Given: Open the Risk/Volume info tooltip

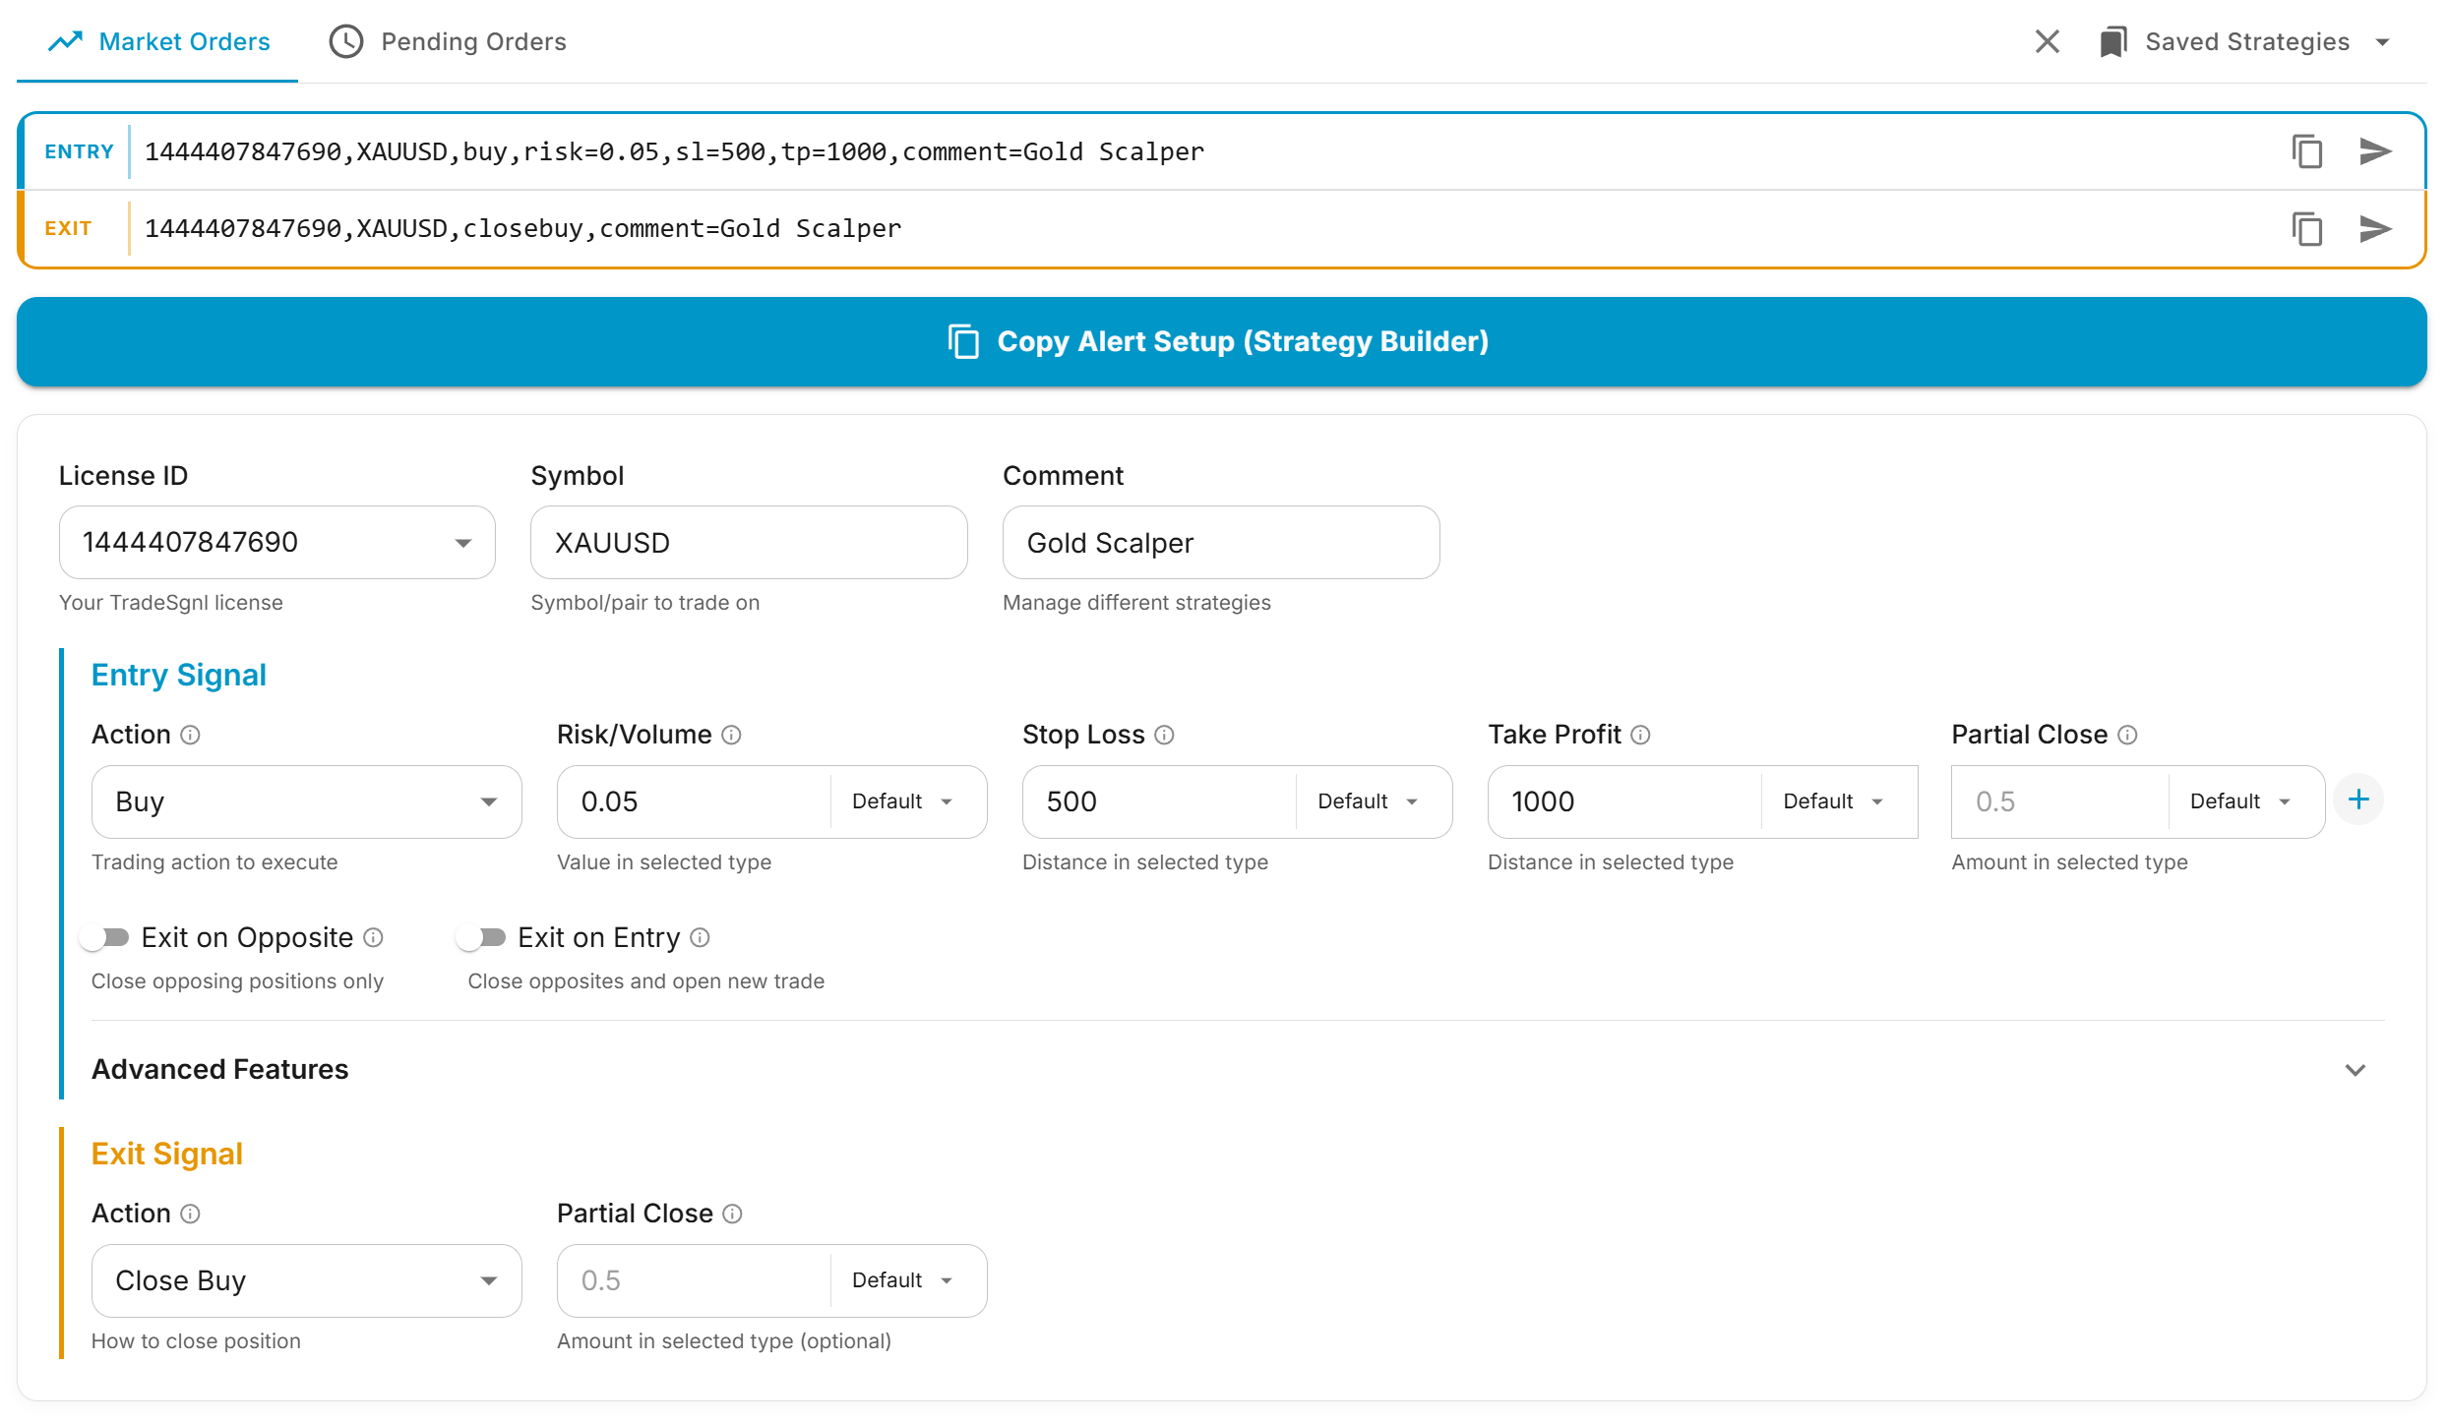Looking at the screenshot, I should coord(730,735).
